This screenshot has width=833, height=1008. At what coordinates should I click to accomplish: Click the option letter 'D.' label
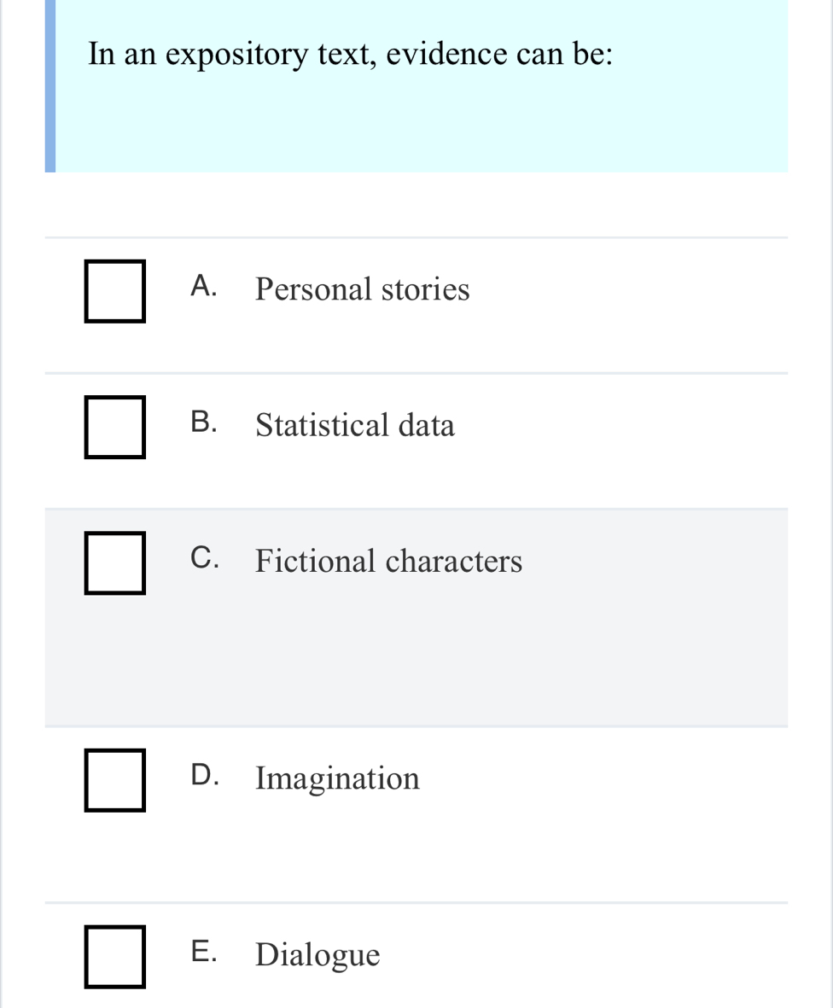coord(204,775)
